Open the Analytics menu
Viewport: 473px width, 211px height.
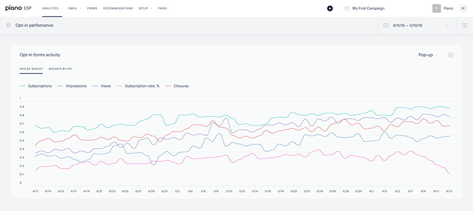click(x=52, y=9)
